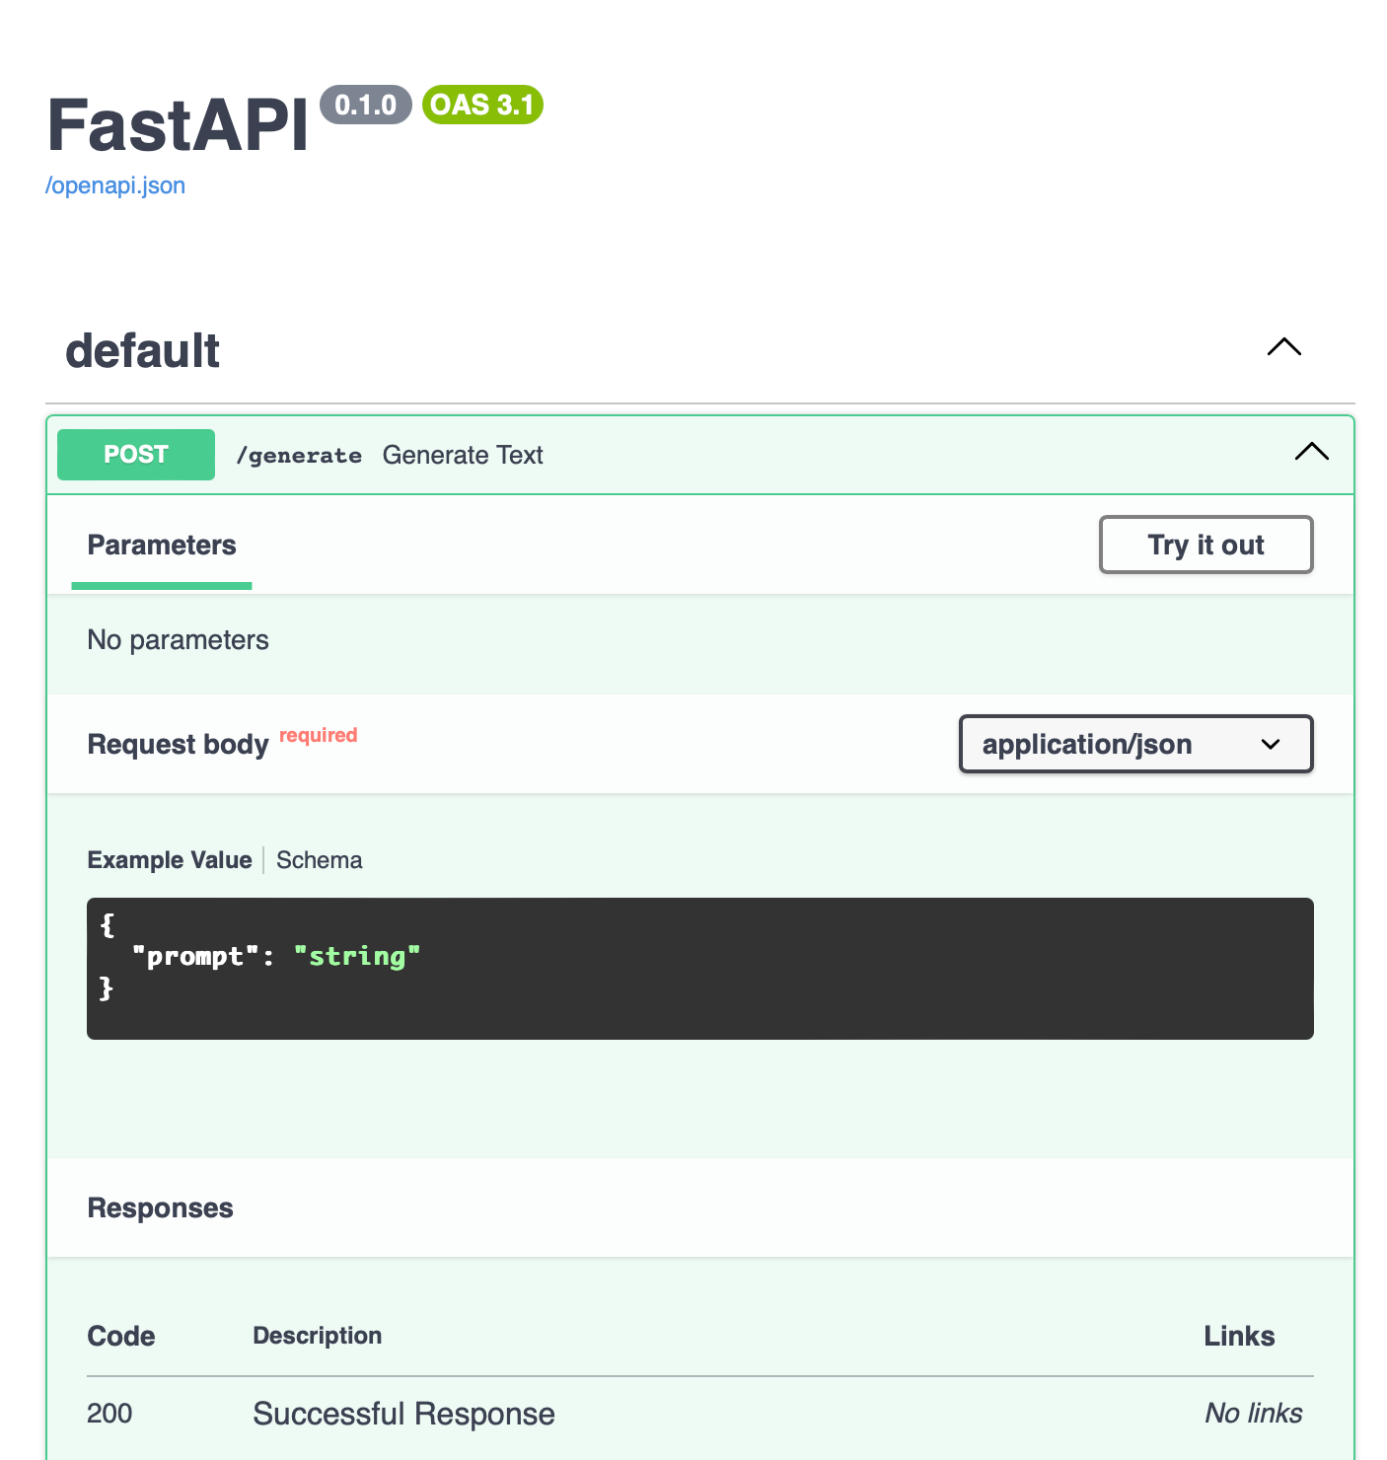1387x1460 pixels.
Task: Collapse the default section chevron
Action: click(1284, 347)
